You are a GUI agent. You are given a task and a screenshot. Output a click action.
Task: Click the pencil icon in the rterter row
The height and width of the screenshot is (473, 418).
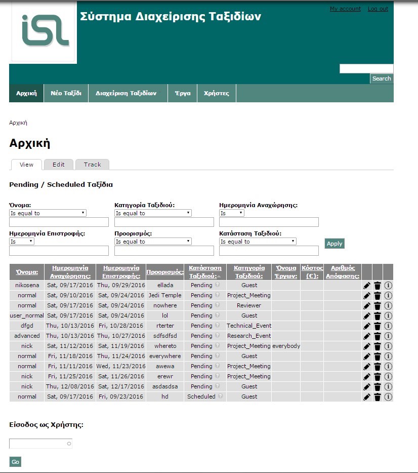tap(367, 326)
